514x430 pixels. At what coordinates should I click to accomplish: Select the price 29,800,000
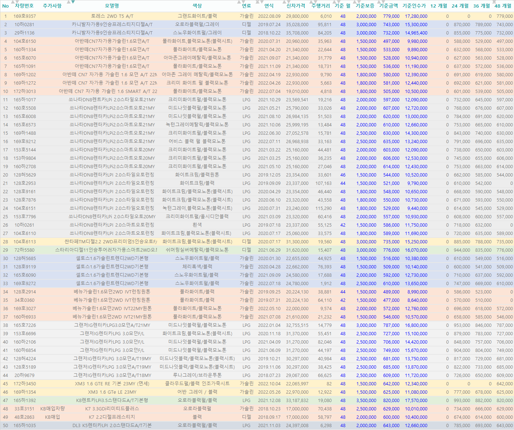tap(297, 16)
